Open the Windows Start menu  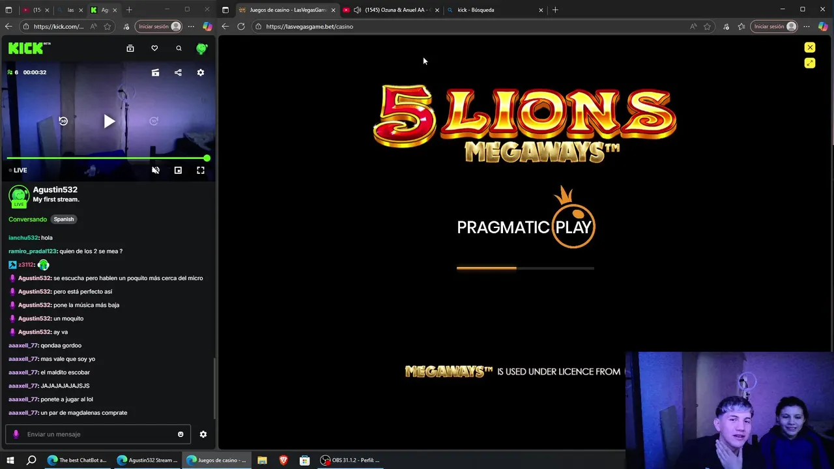(x=10, y=461)
